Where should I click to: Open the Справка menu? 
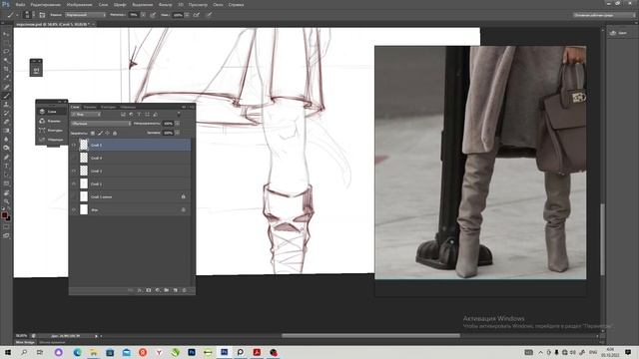pos(236,4)
